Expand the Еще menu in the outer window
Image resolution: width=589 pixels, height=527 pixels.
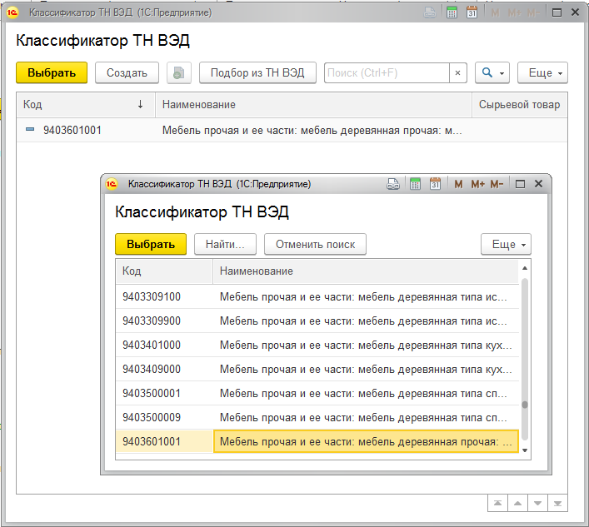542,73
